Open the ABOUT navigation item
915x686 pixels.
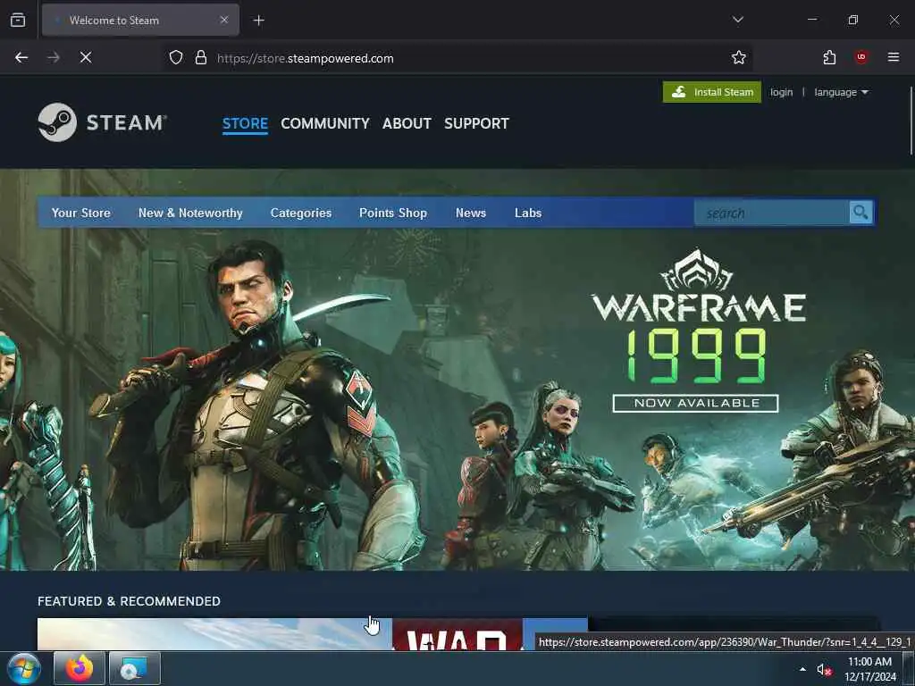[x=407, y=123]
